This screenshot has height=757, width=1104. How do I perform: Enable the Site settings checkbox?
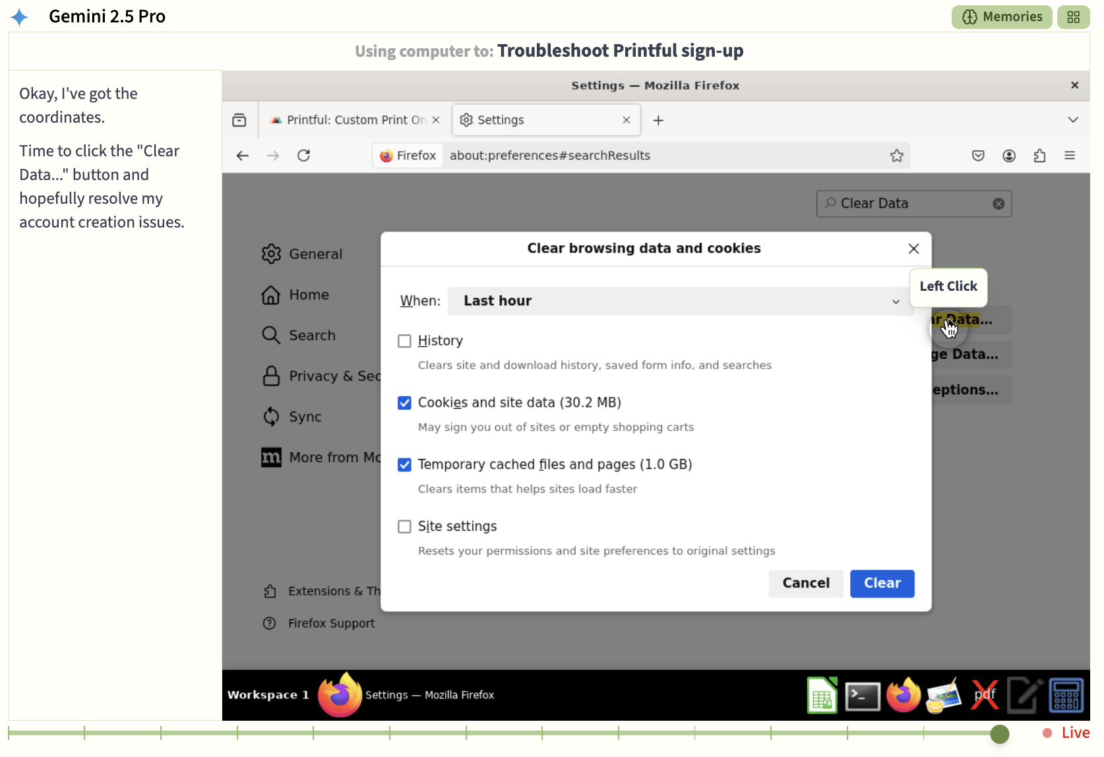click(404, 527)
